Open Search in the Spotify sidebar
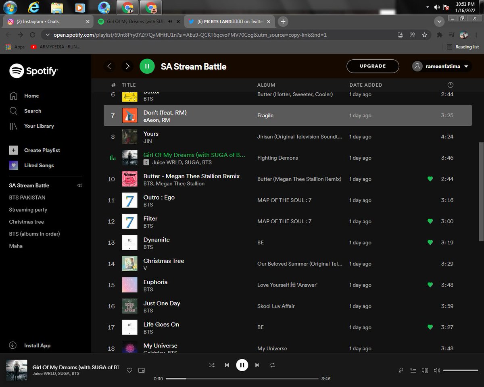Image resolution: width=484 pixels, height=387 pixels. pyautogui.click(x=25, y=111)
